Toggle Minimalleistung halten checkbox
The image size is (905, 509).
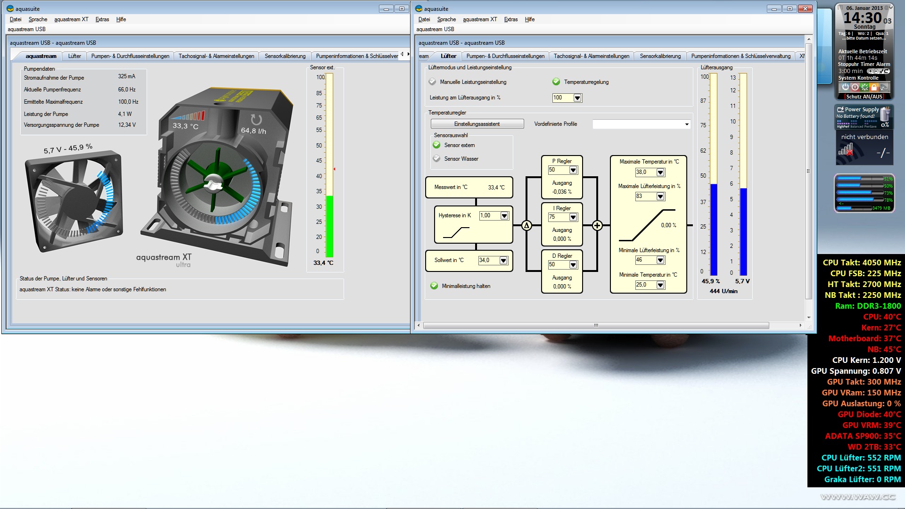(x=434, y=286)
